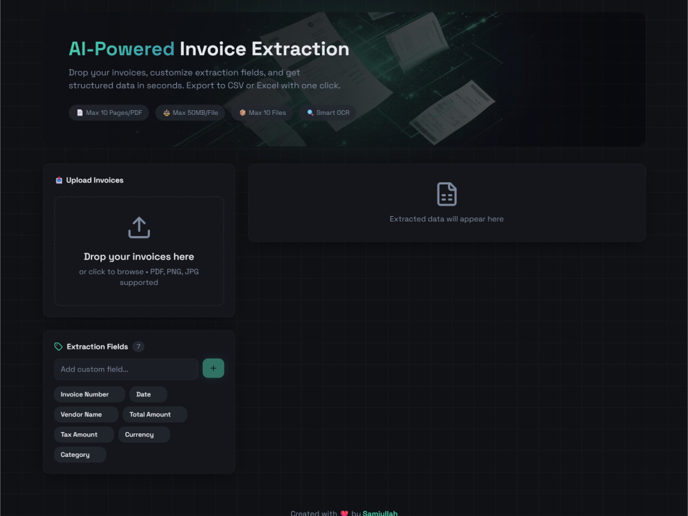Select the Vendor Name field chip
Screen dimensions: 688x516
coord(86,415)
